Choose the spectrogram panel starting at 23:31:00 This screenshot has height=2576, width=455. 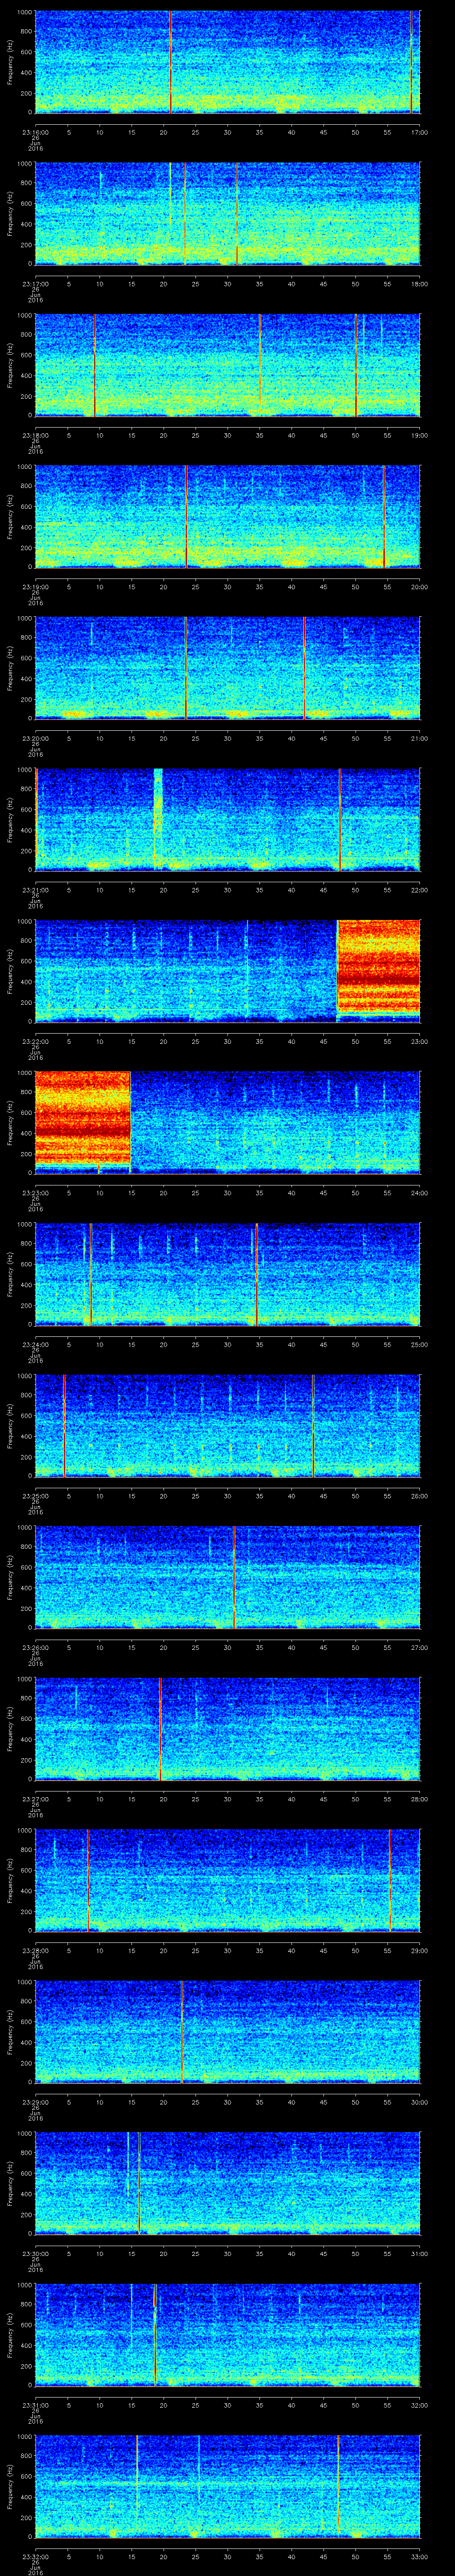[228, 2335]
